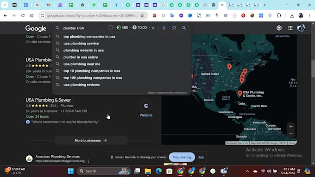The width and height of the screenshot is (315, 177).
Task: Open options for American Plumbing Services result
Action: click(88, 161)
